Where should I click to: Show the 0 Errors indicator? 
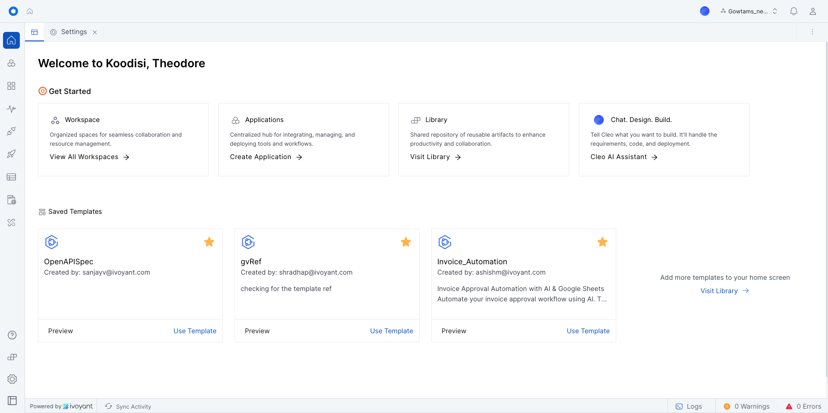coord(803,407)
